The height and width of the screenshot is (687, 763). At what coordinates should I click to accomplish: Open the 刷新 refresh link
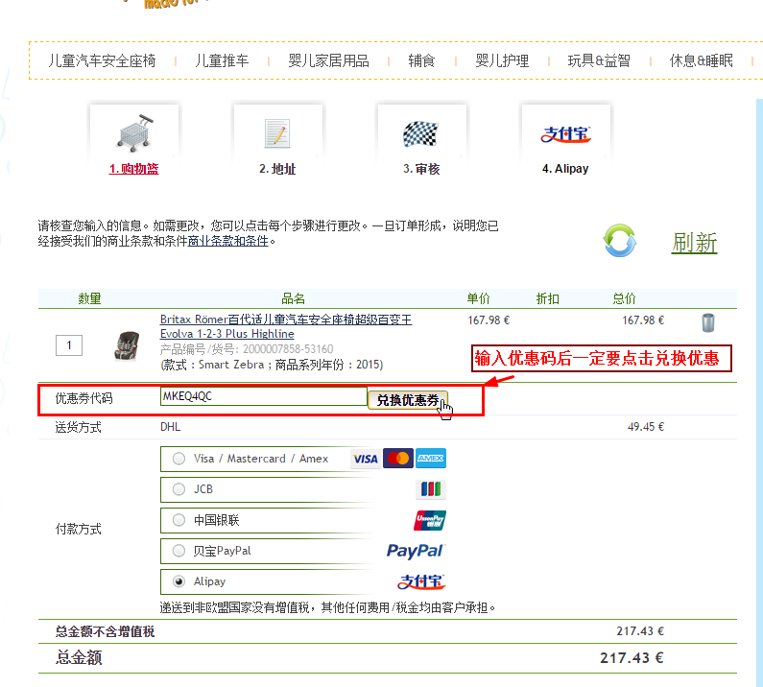[x=694, y=242]
